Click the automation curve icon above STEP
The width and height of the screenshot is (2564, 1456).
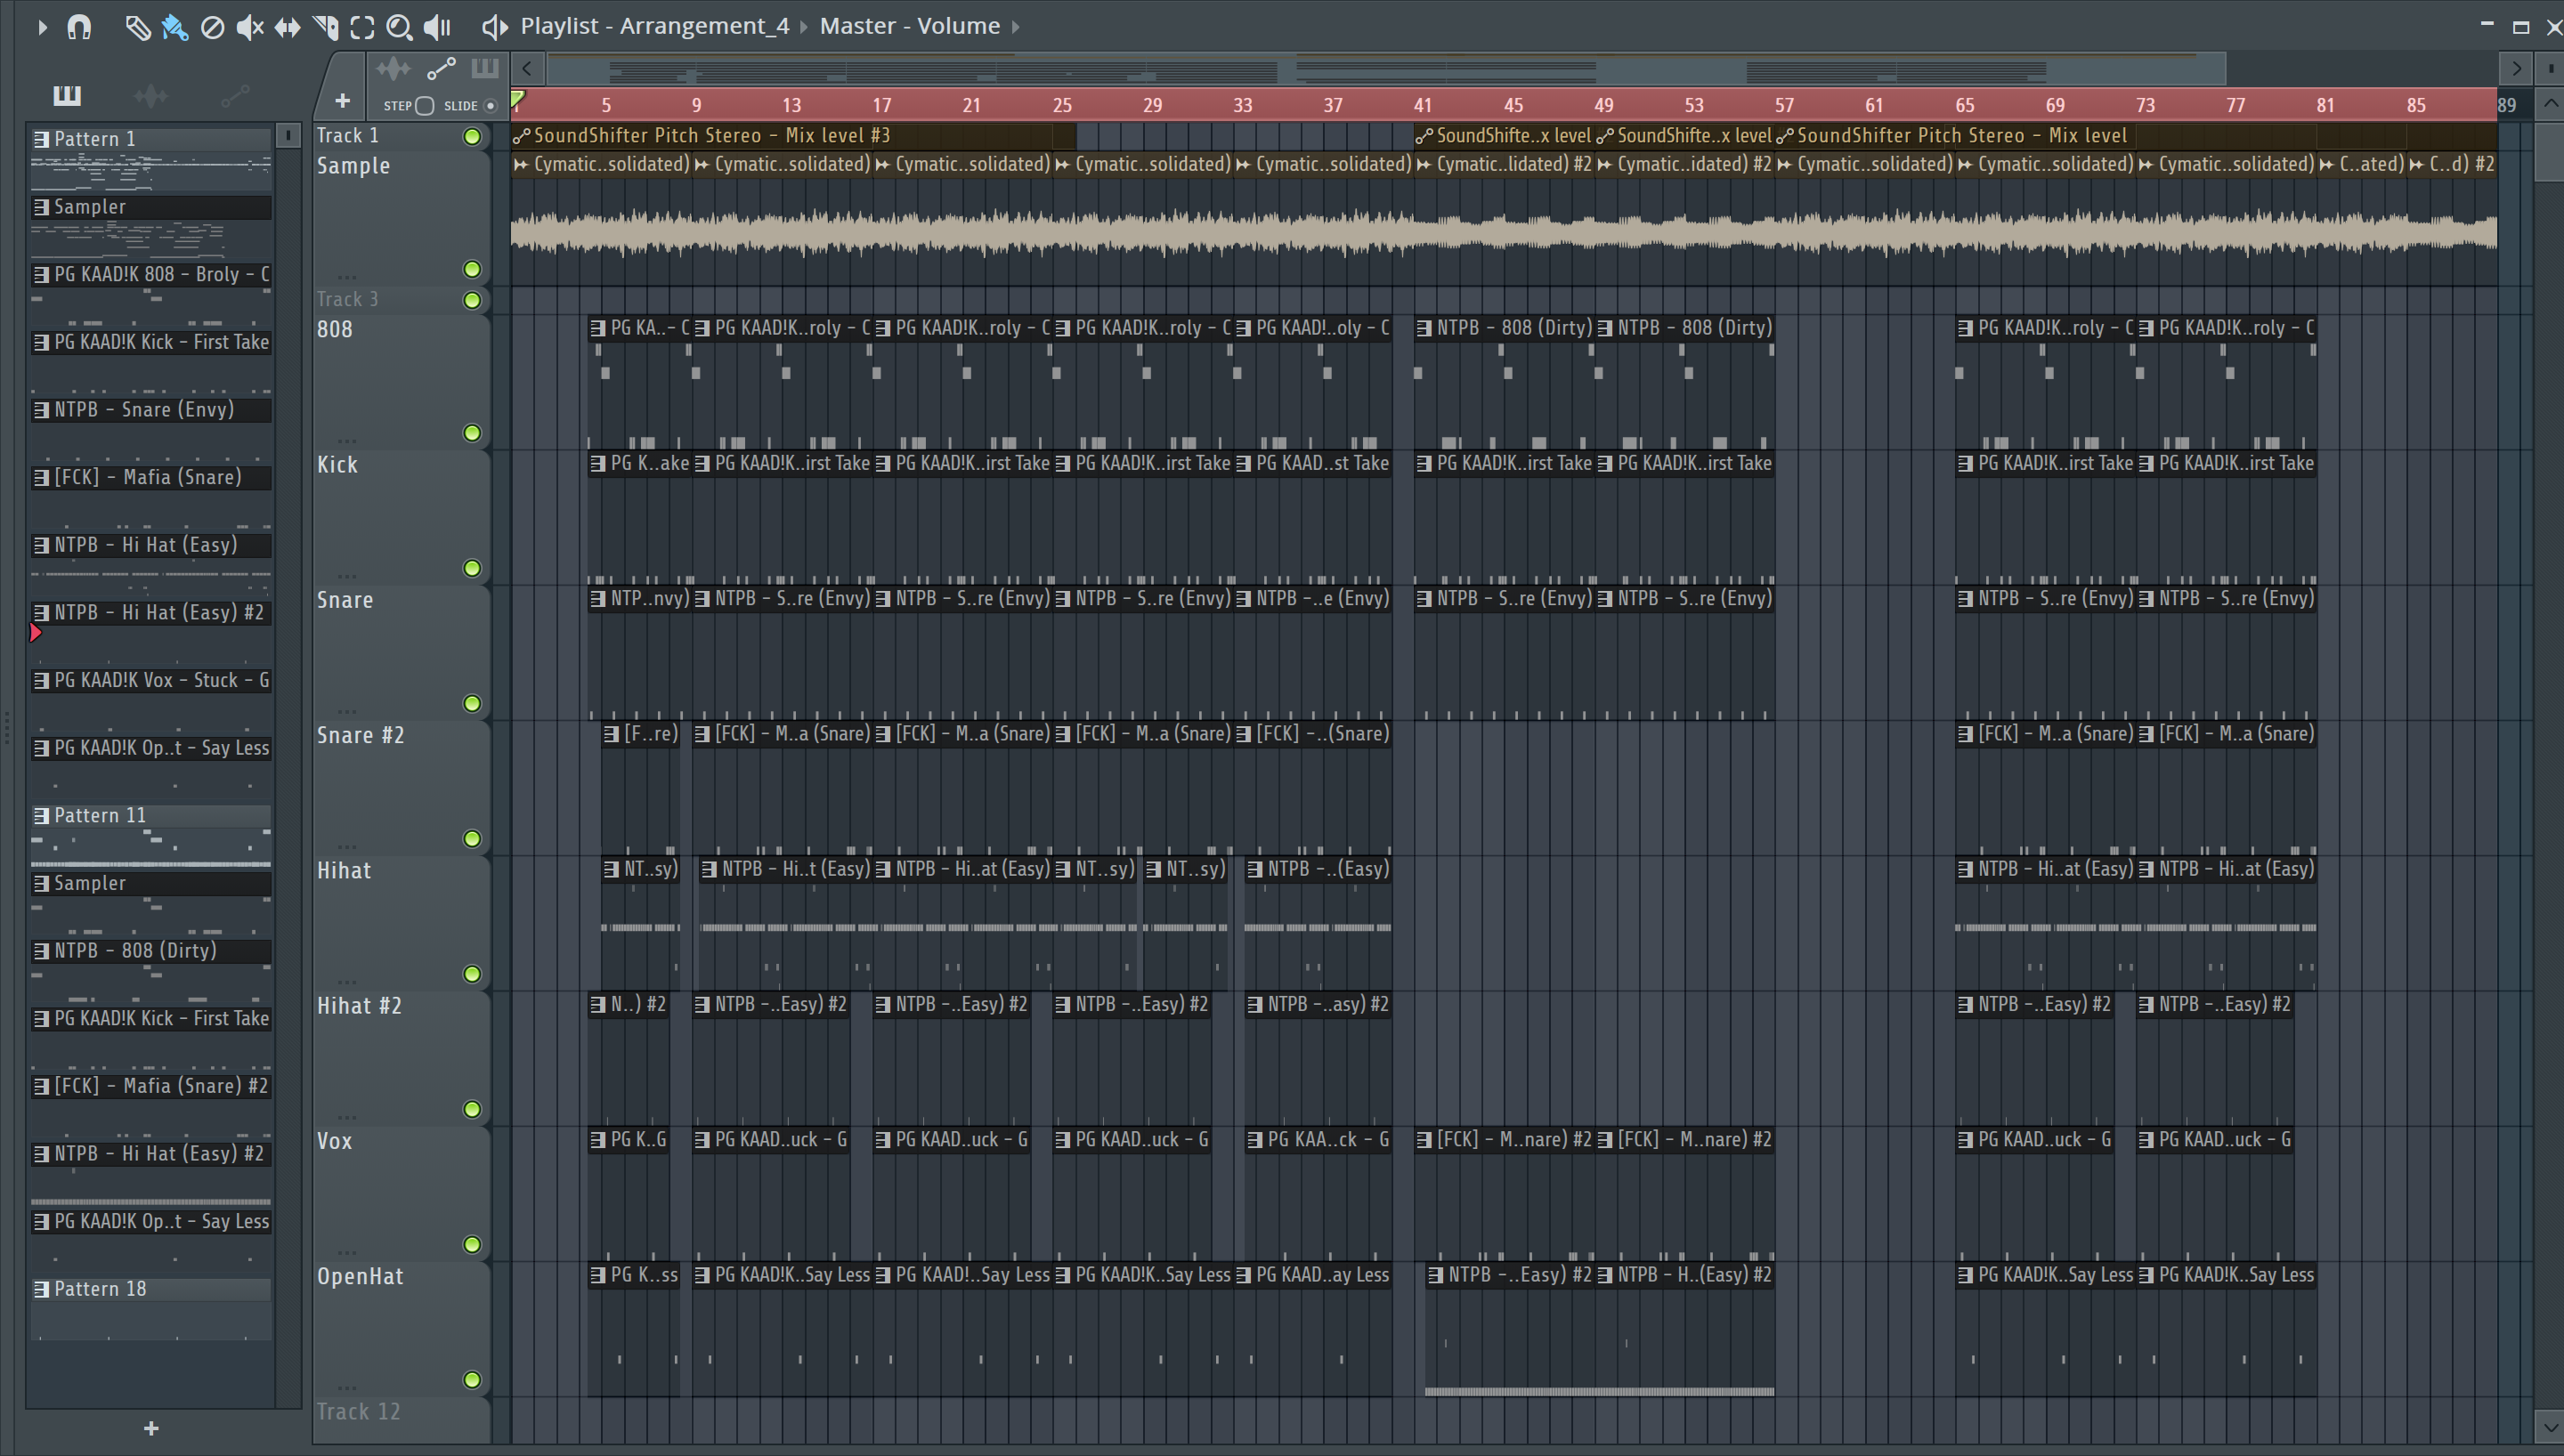point(441,68)
